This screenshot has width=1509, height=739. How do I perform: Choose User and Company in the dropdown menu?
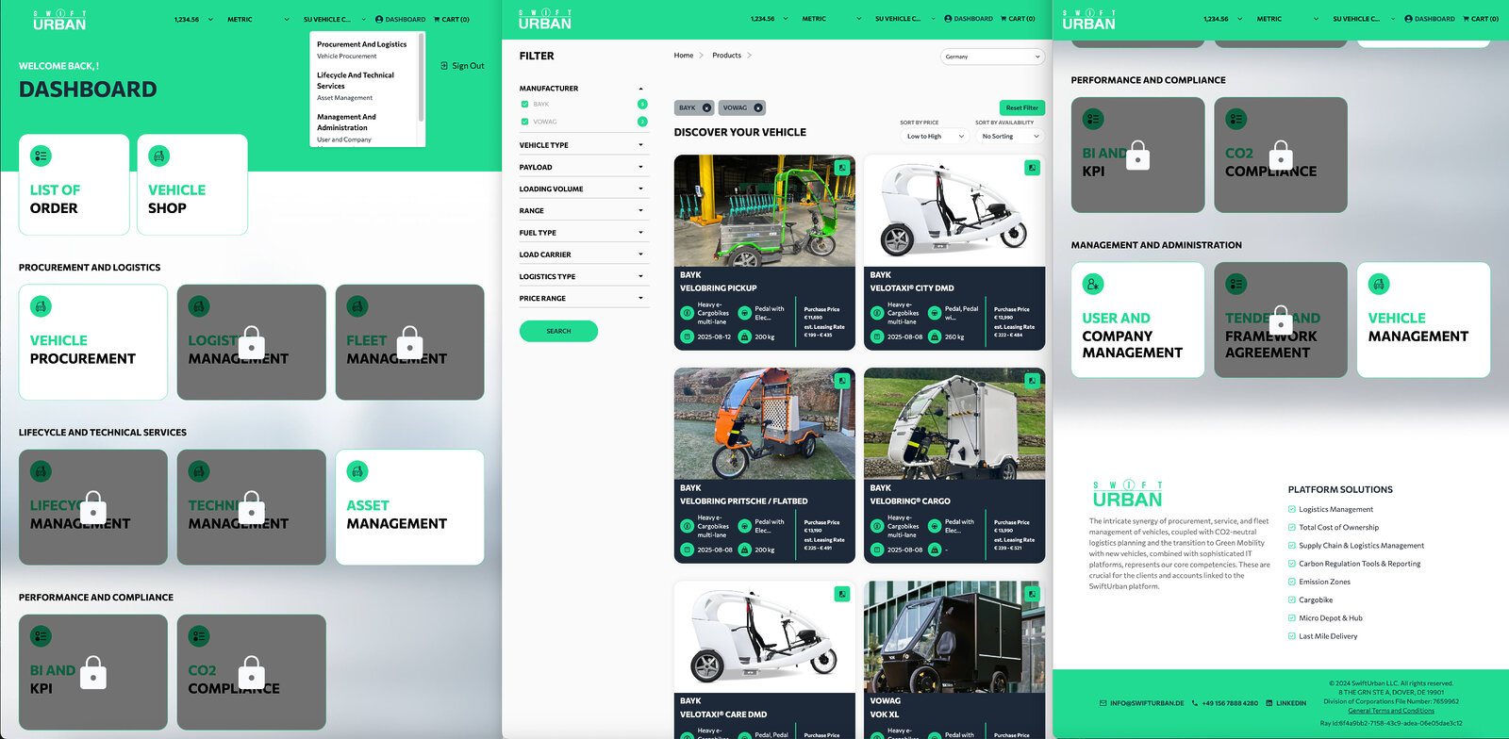point(344,140)
